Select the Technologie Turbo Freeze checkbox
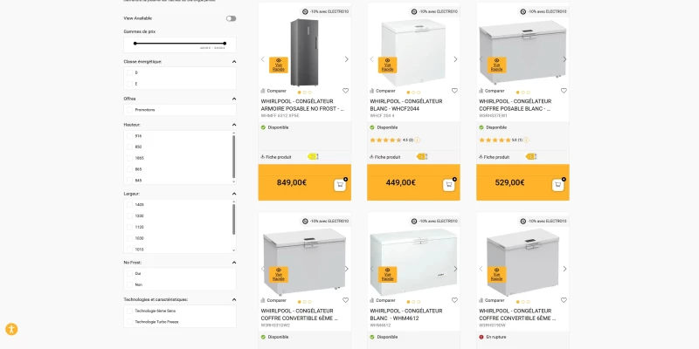This screenshot has width=699, height=349. tap(129, 321)
